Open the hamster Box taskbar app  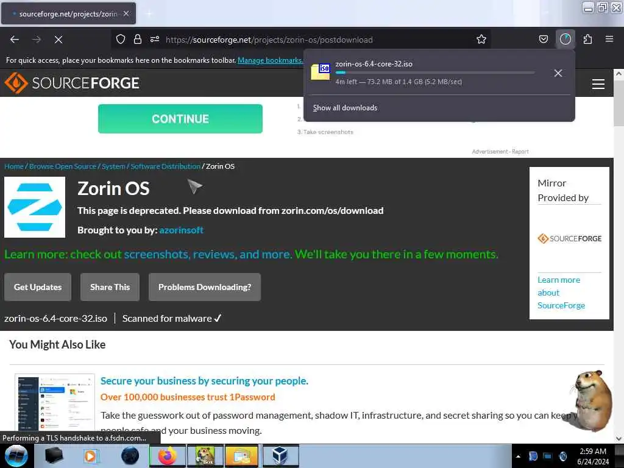pos(205,456)
